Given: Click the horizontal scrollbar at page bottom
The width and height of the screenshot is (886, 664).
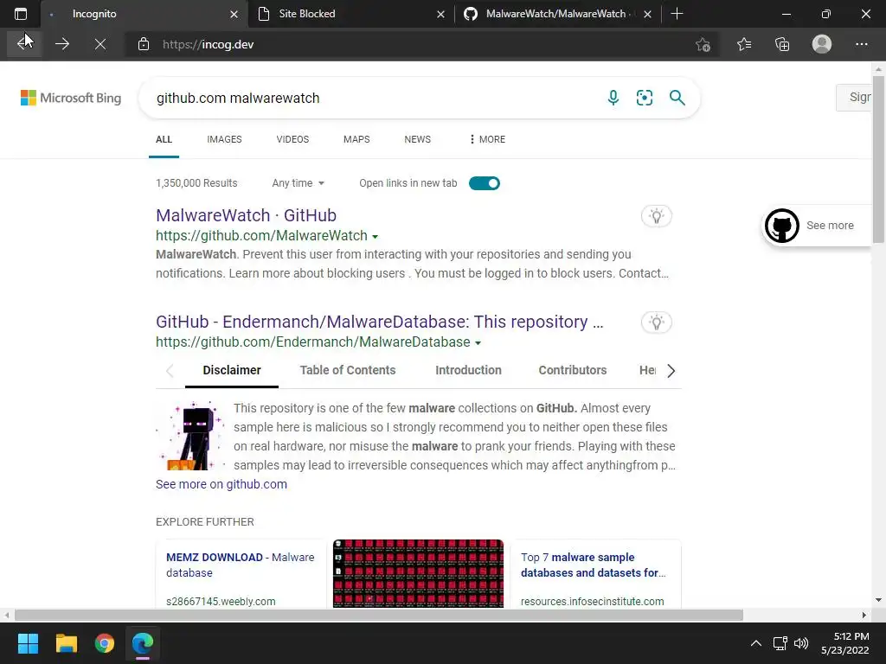Looking at the screenshot, I should [x=379, y=615].
